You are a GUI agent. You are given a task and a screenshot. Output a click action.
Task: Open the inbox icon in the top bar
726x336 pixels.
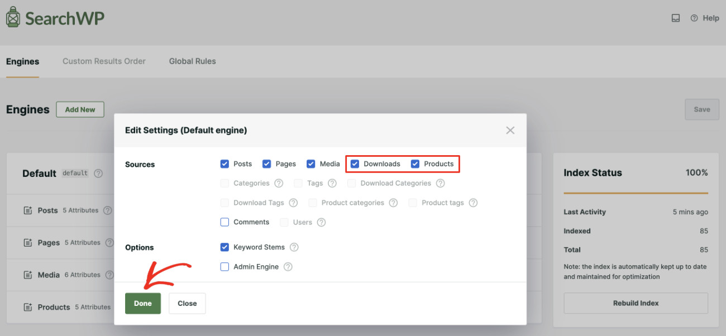point(675,18)
